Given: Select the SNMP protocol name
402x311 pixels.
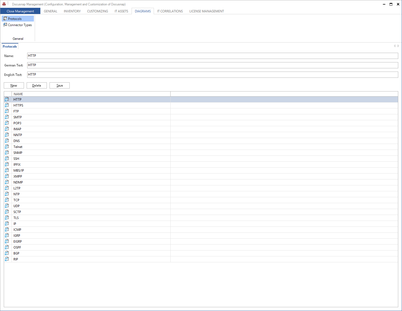Looking at the screenshot, I should (x=18, y=153).
